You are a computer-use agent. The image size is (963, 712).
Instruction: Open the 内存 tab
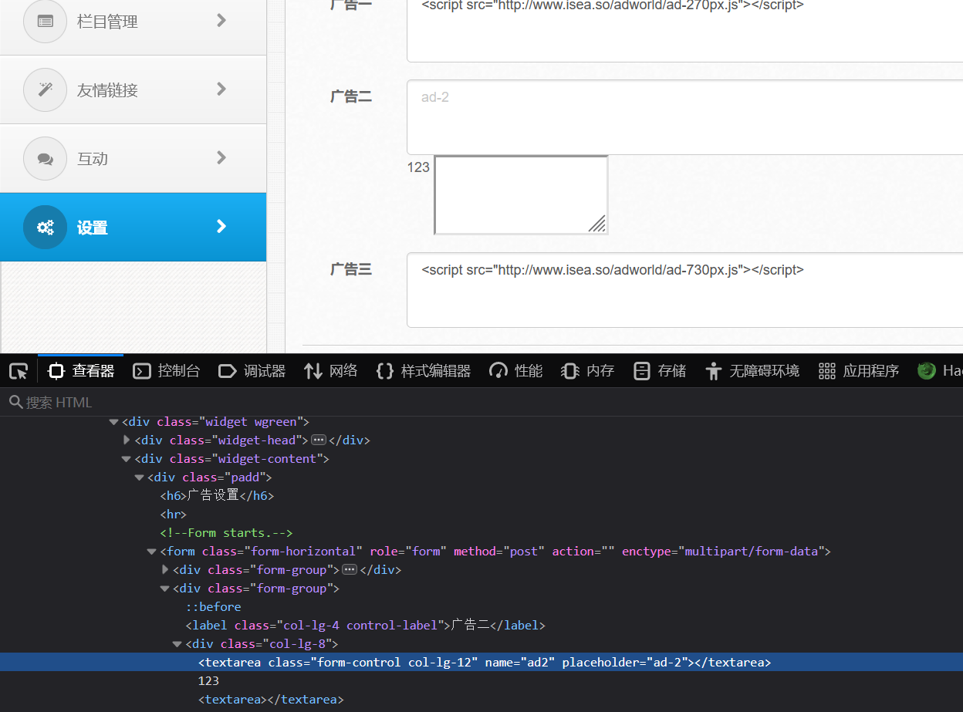[588, 371]
